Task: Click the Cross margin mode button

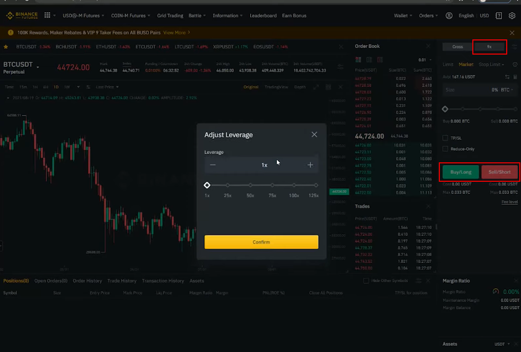Action: click(x=457, y=47)
